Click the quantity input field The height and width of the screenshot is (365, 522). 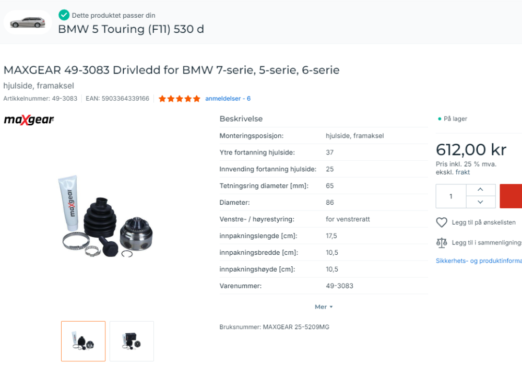451,196
